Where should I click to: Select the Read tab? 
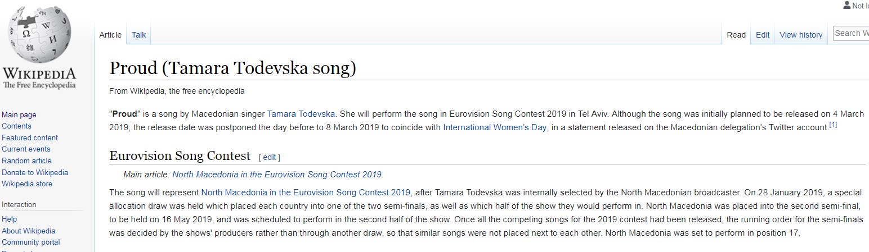[x=736, y=35]
